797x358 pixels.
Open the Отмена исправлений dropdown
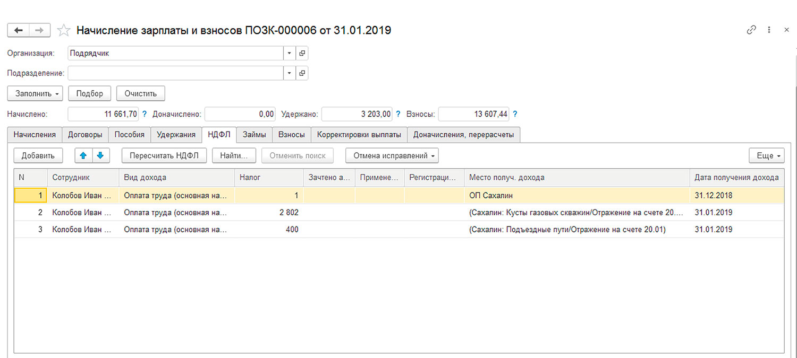[392, 155]
